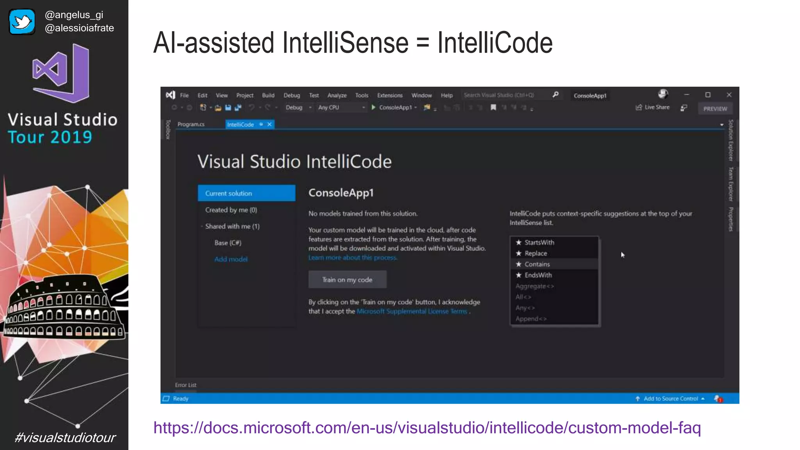This screenshot has height=450, width=800.
Task: Open the Tools menu
Action: pyautogui.click(x=362, y=95)
